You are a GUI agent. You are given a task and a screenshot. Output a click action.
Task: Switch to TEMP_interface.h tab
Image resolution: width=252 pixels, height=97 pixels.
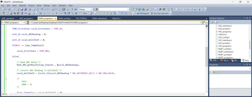click(100, 18)
